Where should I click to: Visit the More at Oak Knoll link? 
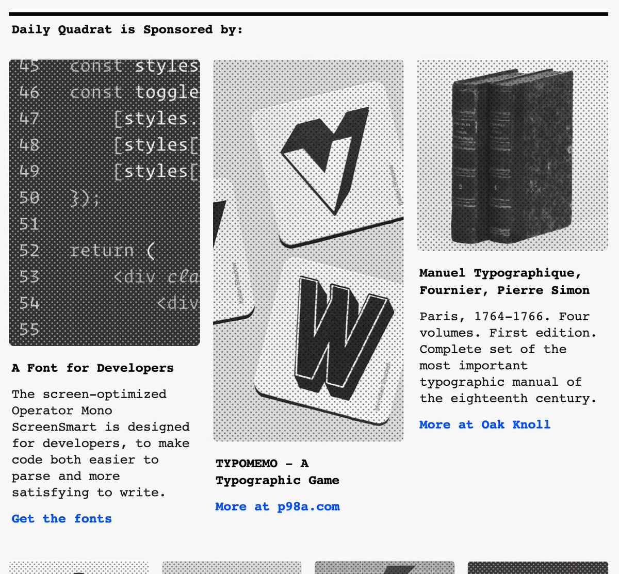485,424
